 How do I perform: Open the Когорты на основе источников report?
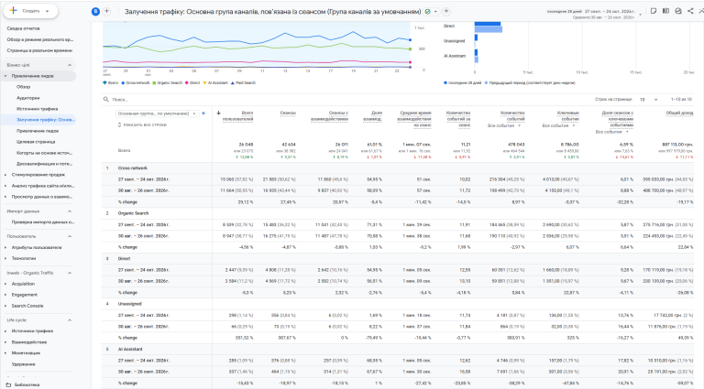pyautogui.click(x=44, y=153)
